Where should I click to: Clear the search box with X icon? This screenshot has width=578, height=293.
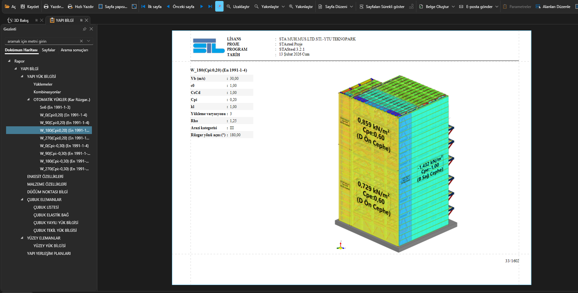tap(81, 41)
